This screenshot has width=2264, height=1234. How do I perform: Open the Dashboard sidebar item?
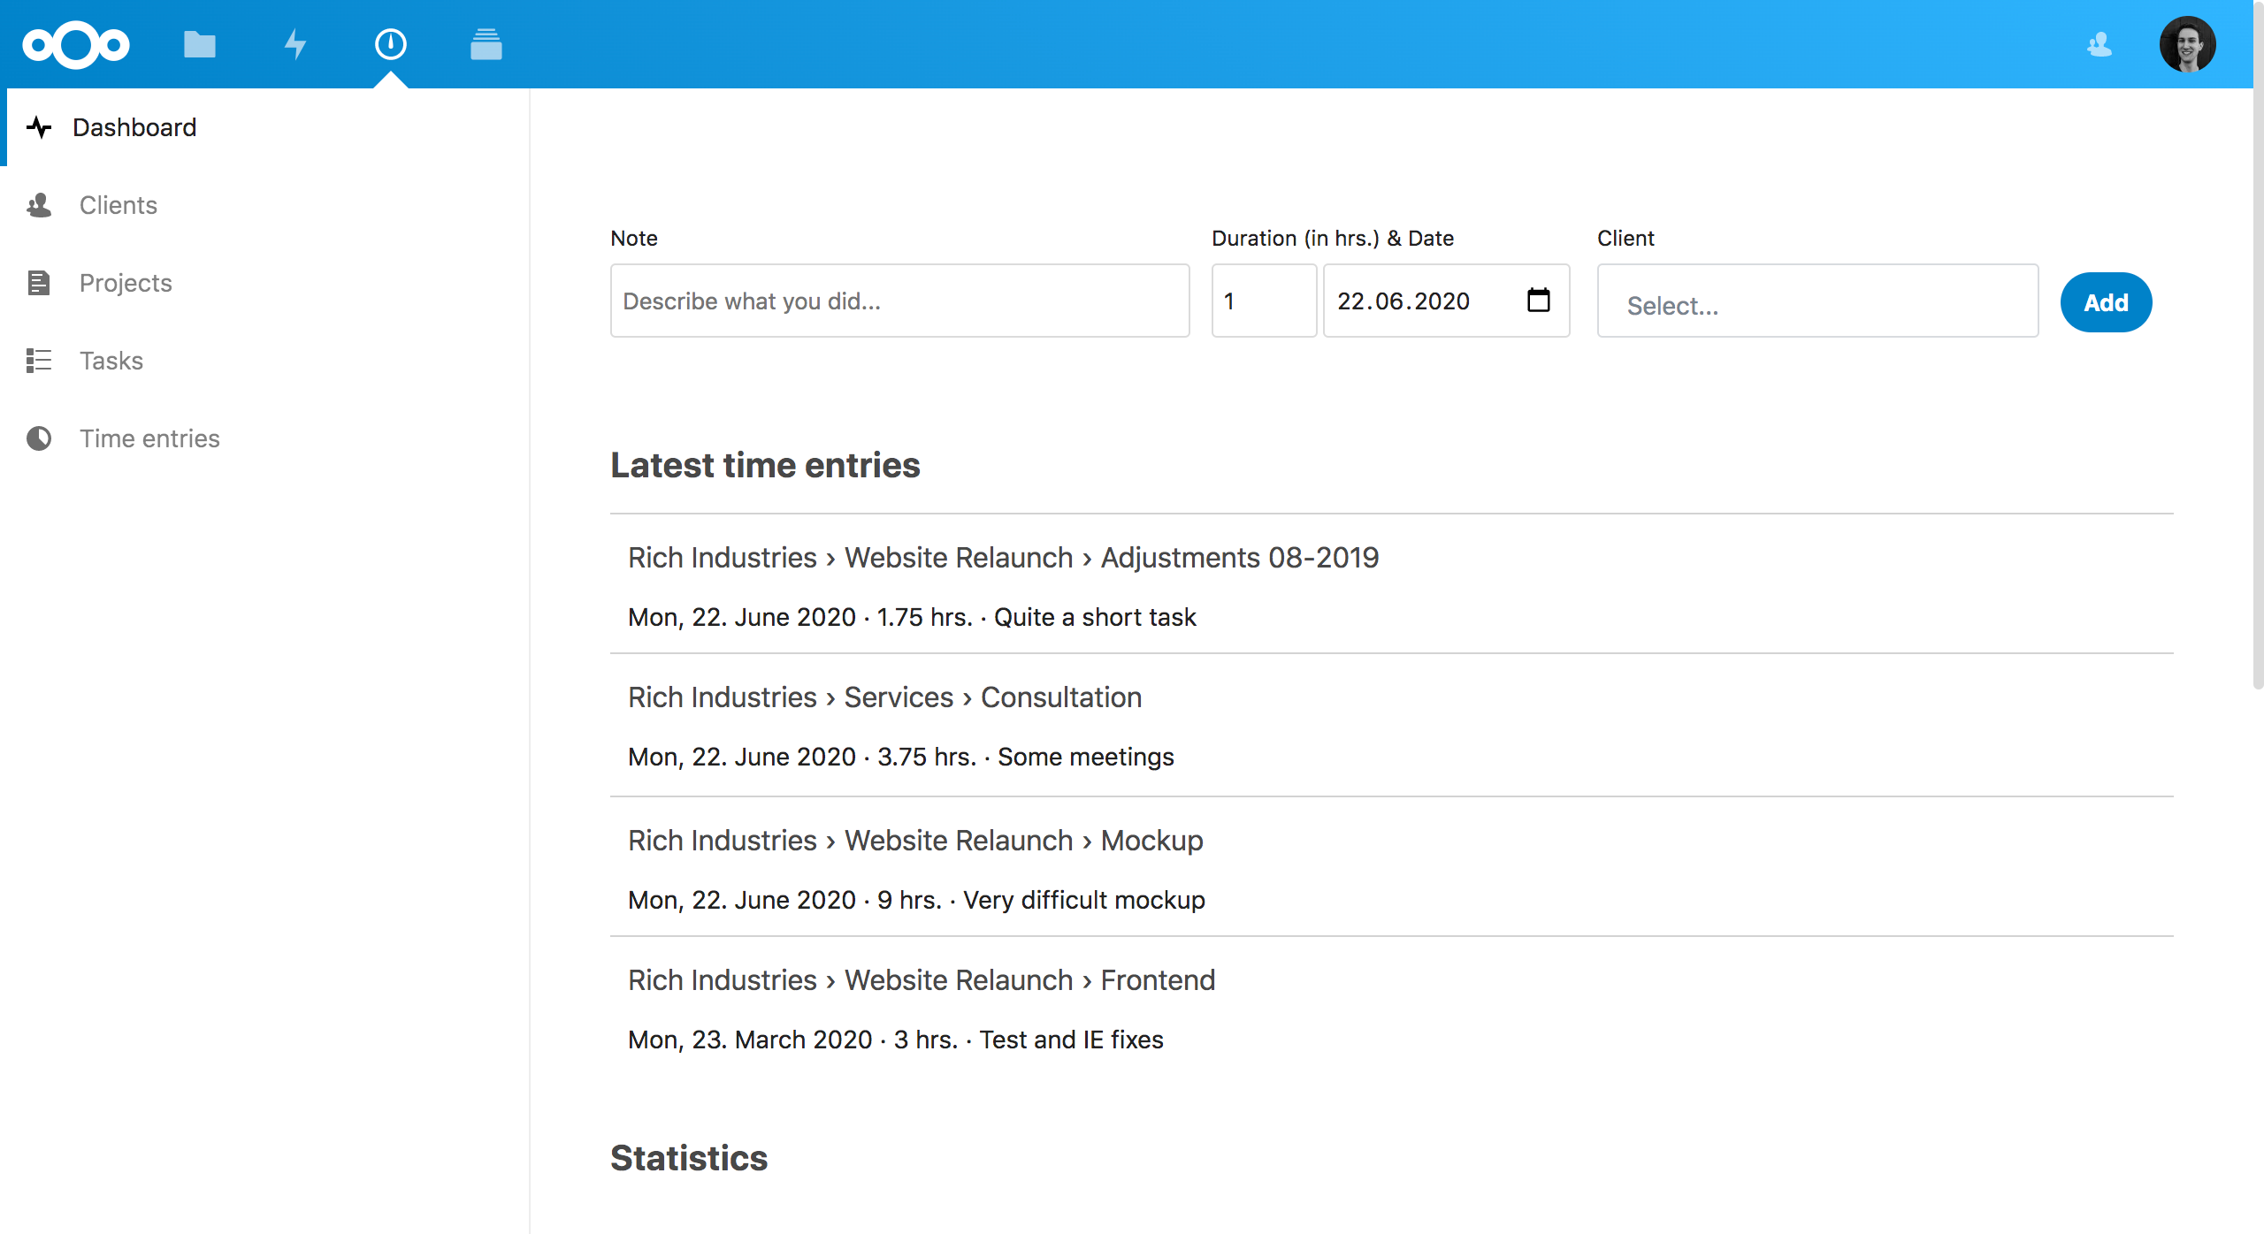point(134,127)
